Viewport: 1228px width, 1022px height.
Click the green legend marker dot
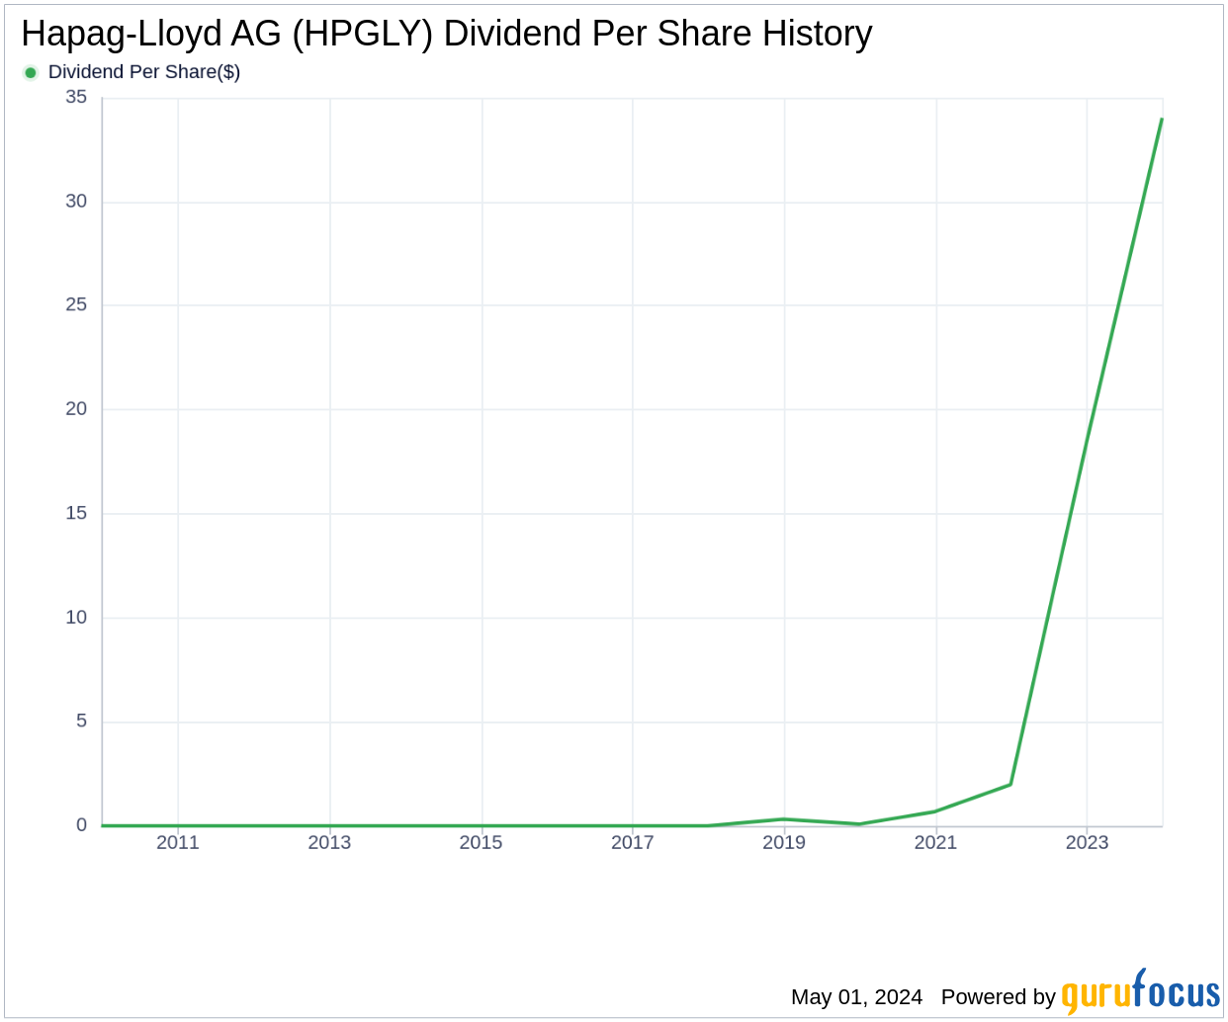point(31,72)
